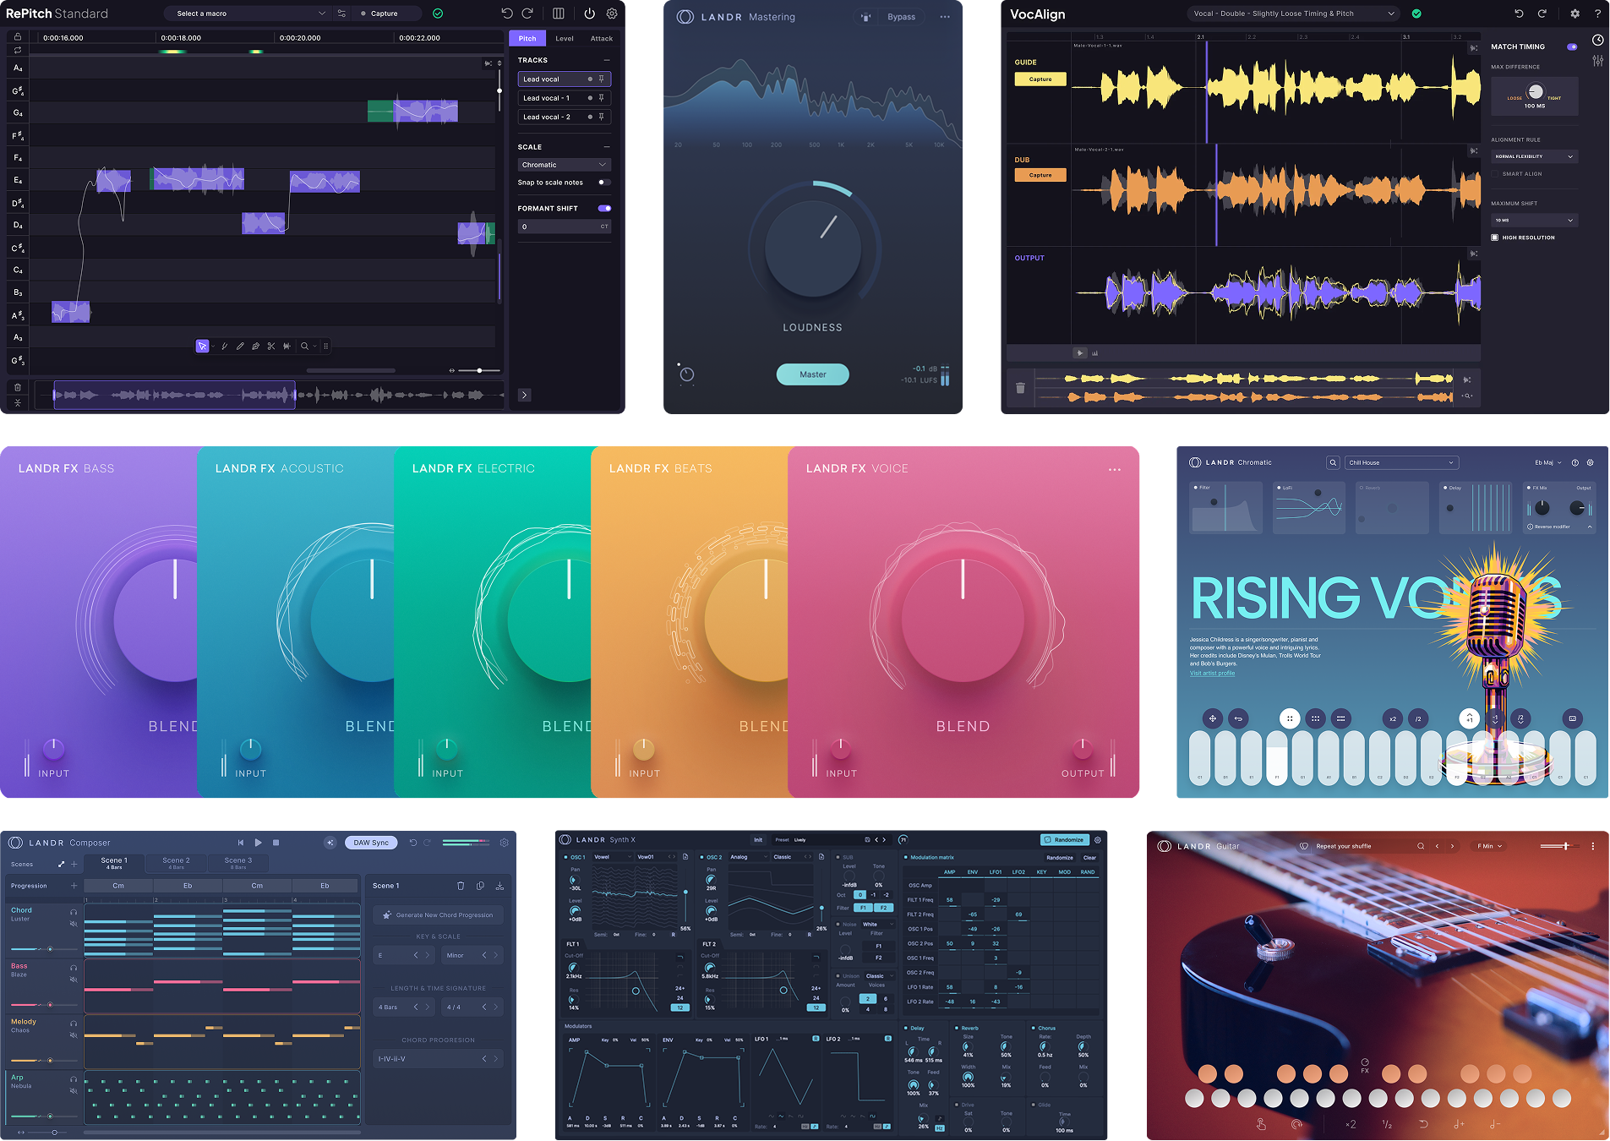
Task: Click search icon in LANDR Chromatic
Action: click(x=1333, y=463)
